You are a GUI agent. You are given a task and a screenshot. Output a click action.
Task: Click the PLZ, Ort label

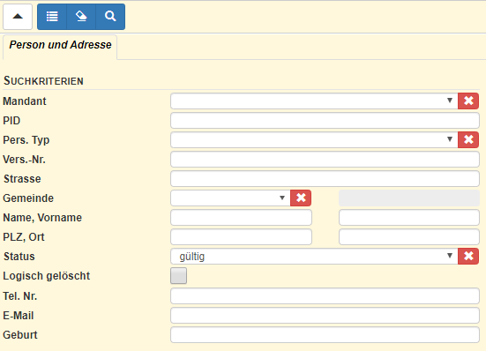pos(24,237)
